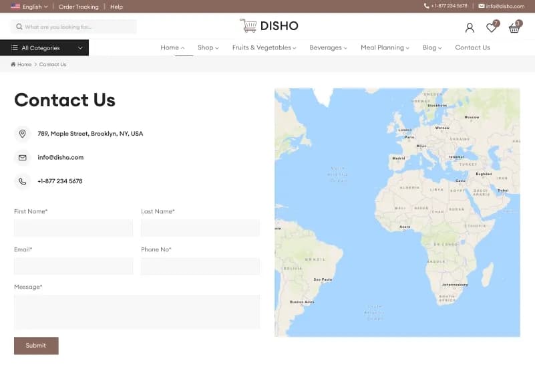Click the +1-877 234 5678 contact text
Viewport: 535px width, 369px height.
[x=59, y=181]
